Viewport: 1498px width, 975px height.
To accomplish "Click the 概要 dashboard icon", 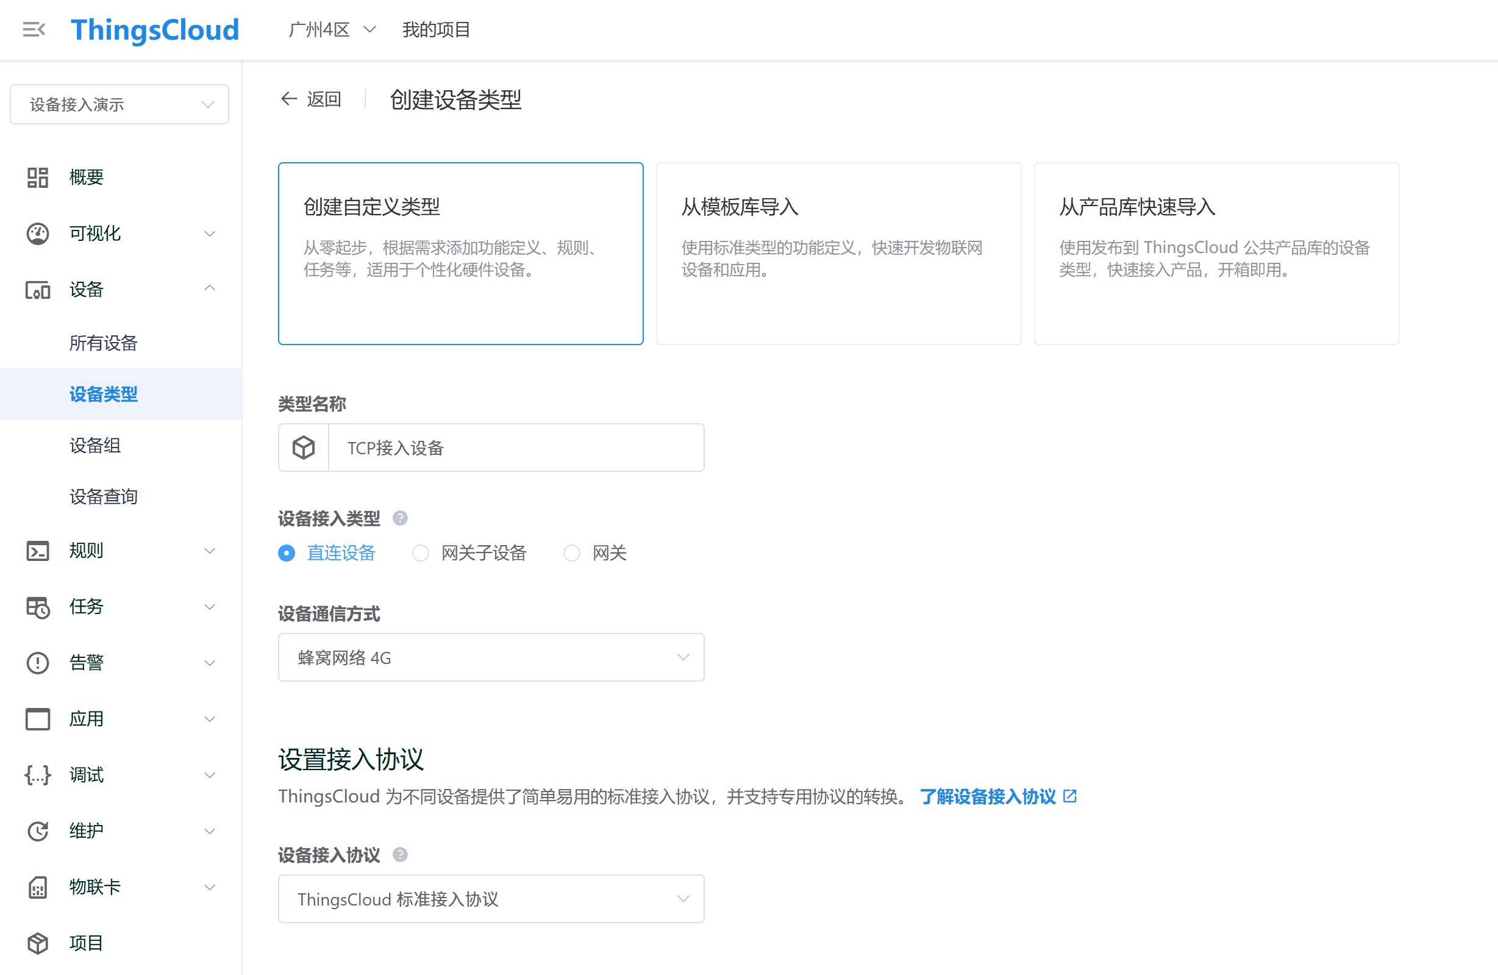I will (x=38, y=177).
